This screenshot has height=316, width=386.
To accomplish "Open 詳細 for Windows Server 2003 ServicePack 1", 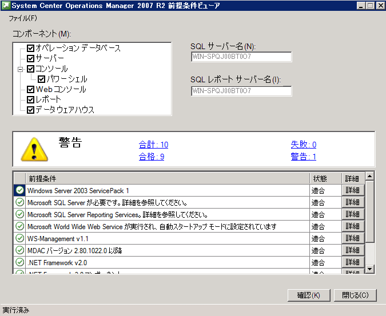I will tap(353, 190).
